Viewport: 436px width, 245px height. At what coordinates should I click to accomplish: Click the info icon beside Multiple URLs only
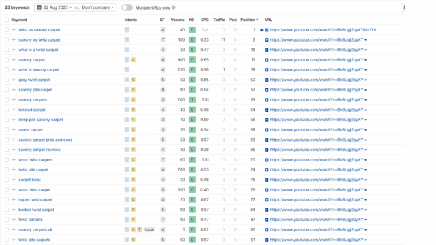pos(174,7)
